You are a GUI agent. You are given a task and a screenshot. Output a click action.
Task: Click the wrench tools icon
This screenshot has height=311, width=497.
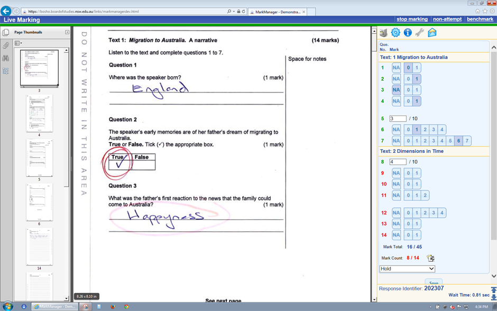(420, 33)
